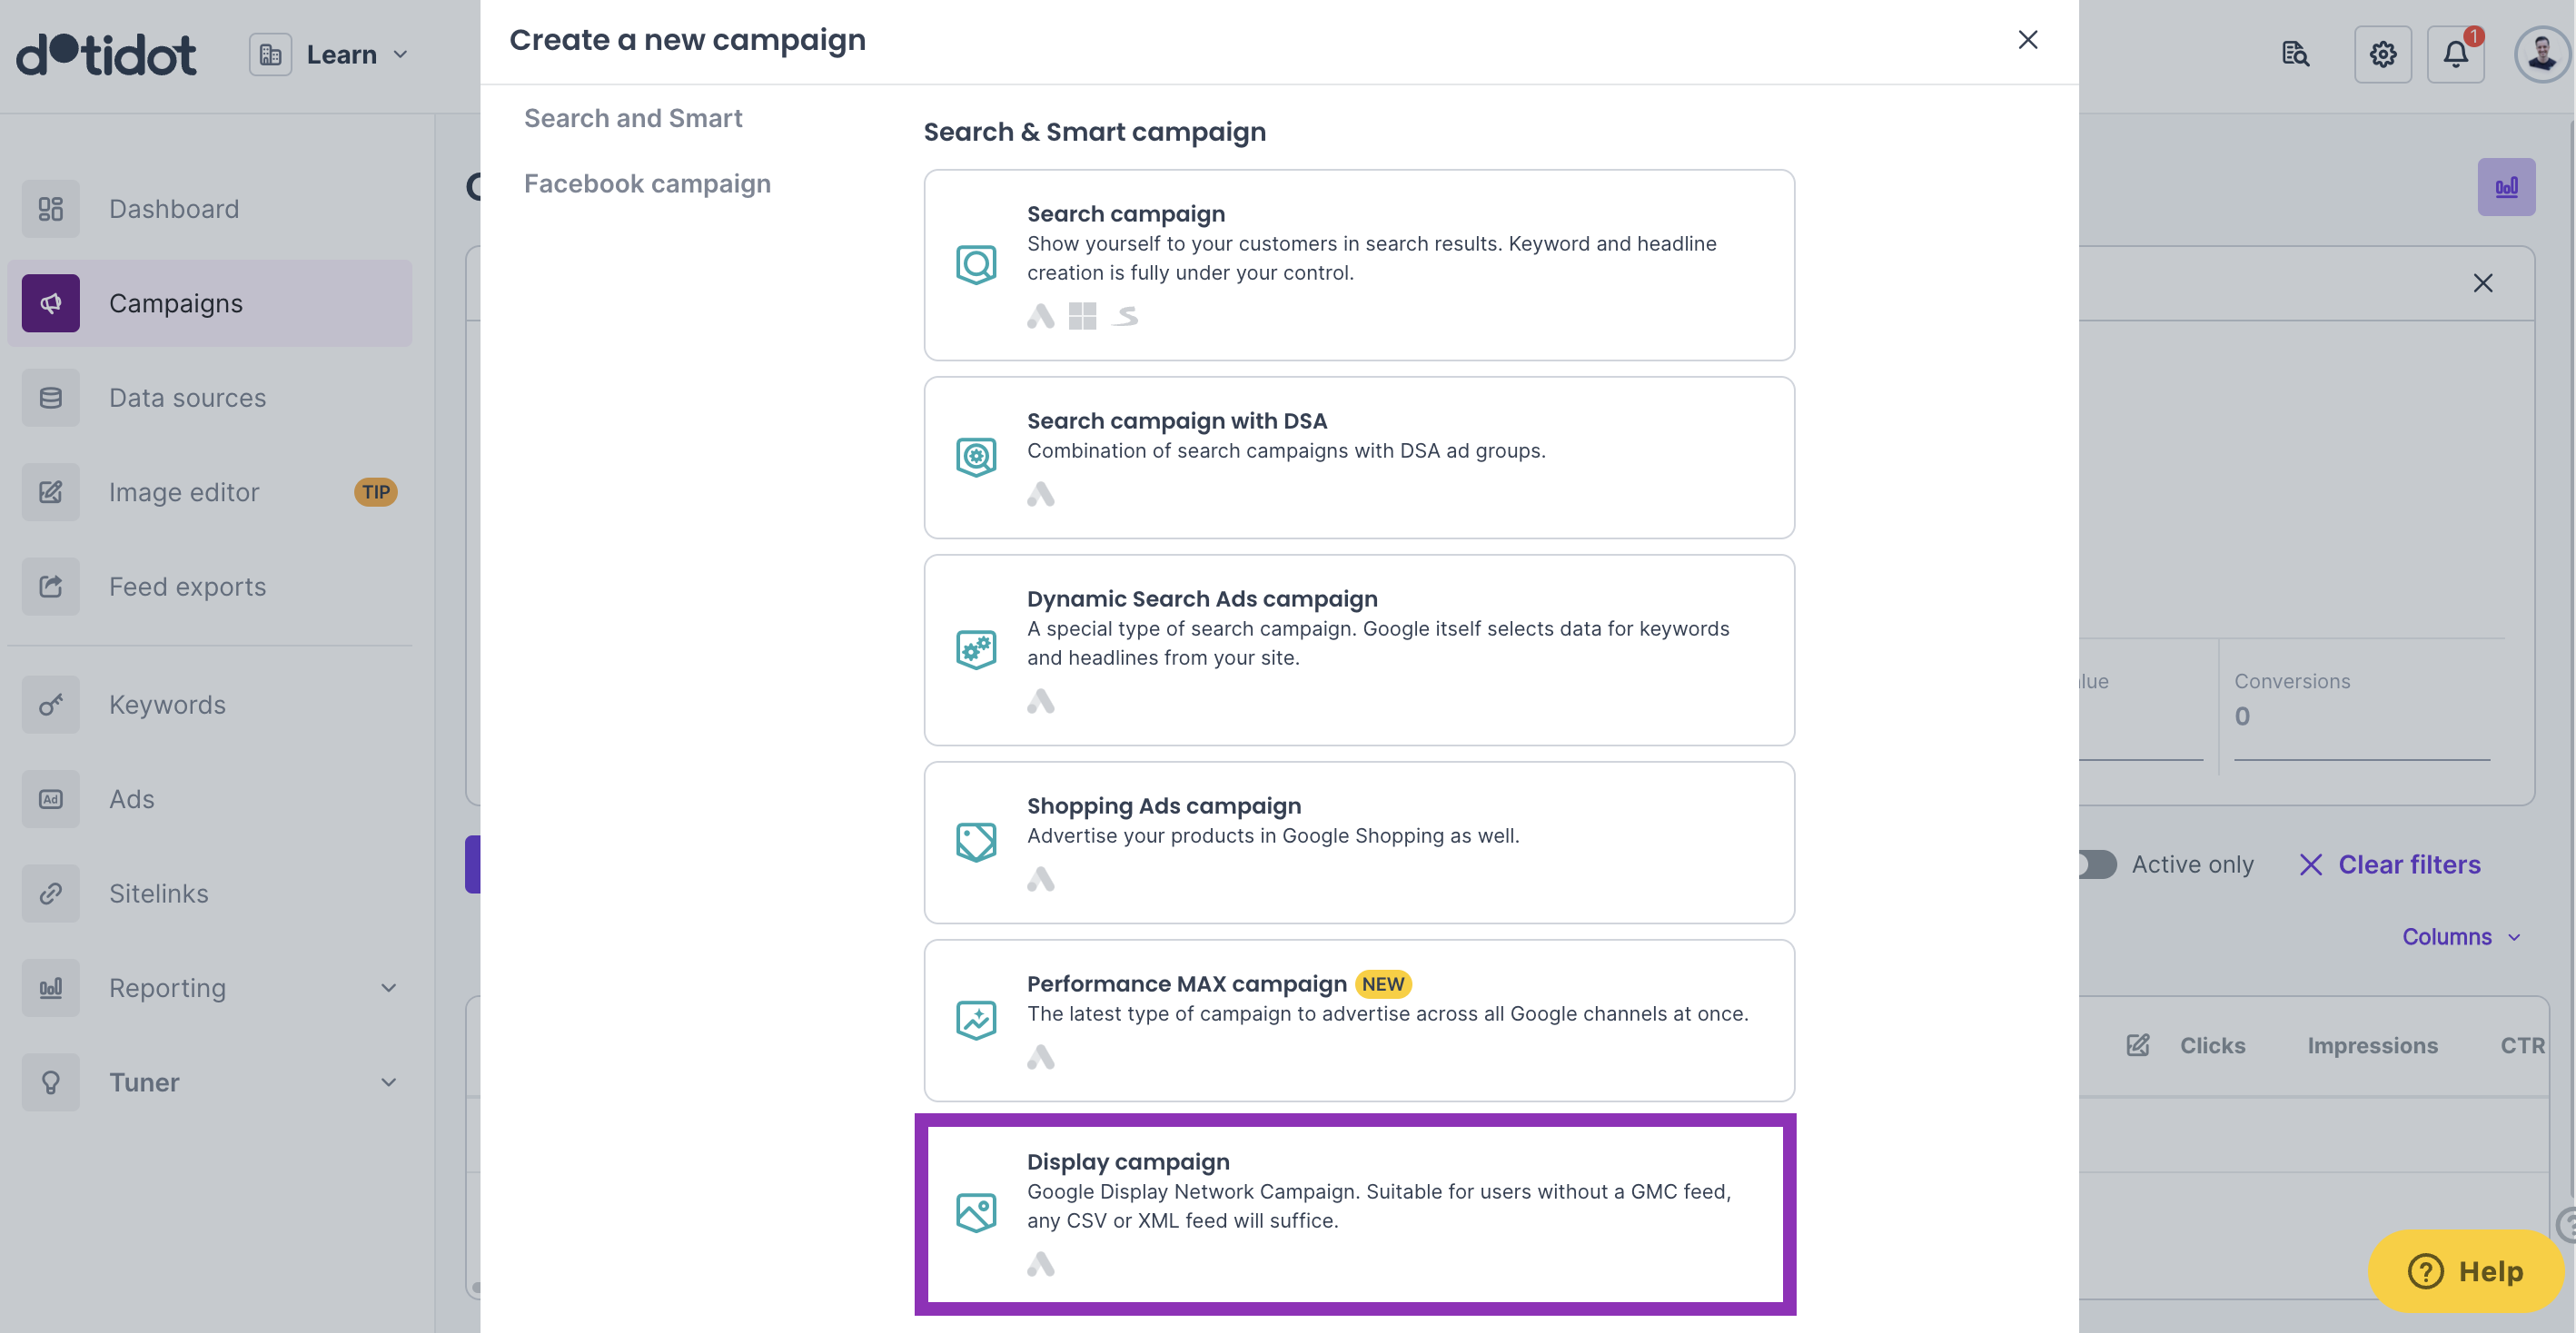Open the Sitelinks link icon

[51, 893]
